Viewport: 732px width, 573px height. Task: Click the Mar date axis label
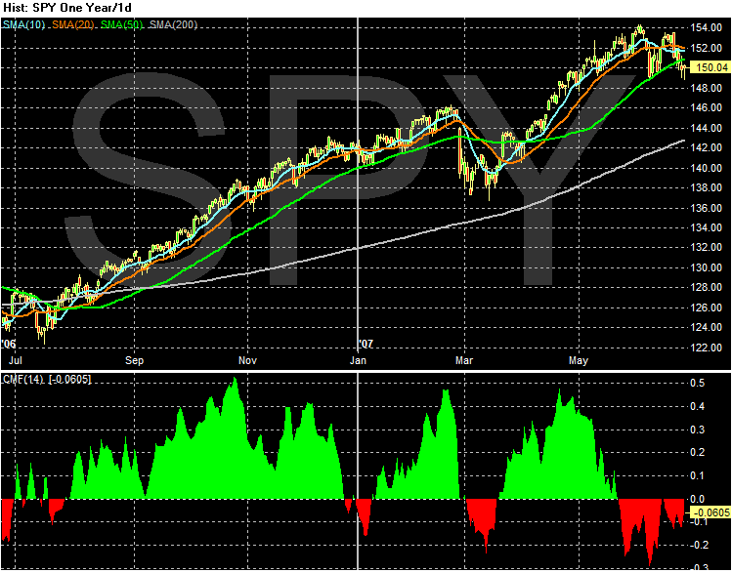point(464,361)
